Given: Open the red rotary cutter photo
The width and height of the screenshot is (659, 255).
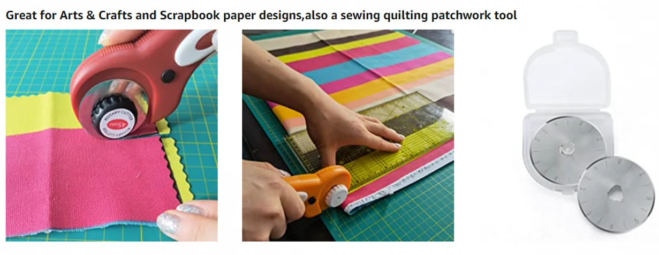Looking at the screenshot, I should (111, 136).
